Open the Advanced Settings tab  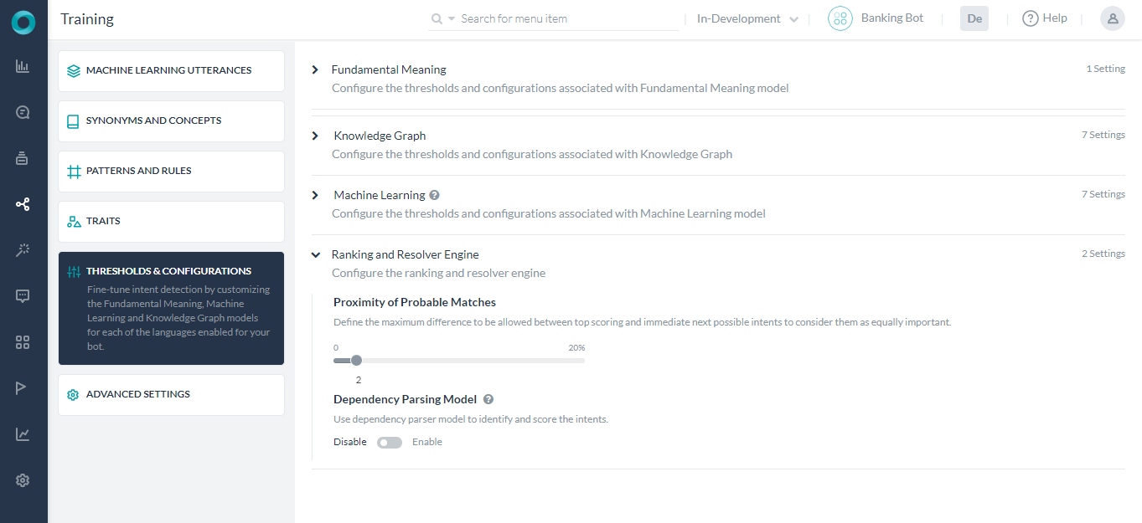172,395
